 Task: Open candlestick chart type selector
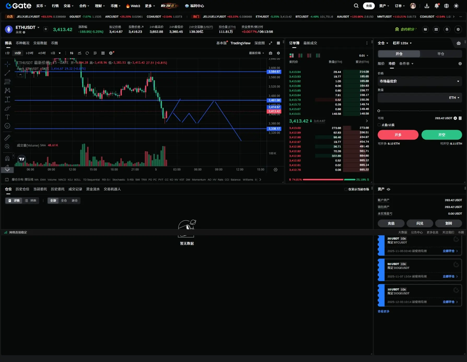coord(72,53)
